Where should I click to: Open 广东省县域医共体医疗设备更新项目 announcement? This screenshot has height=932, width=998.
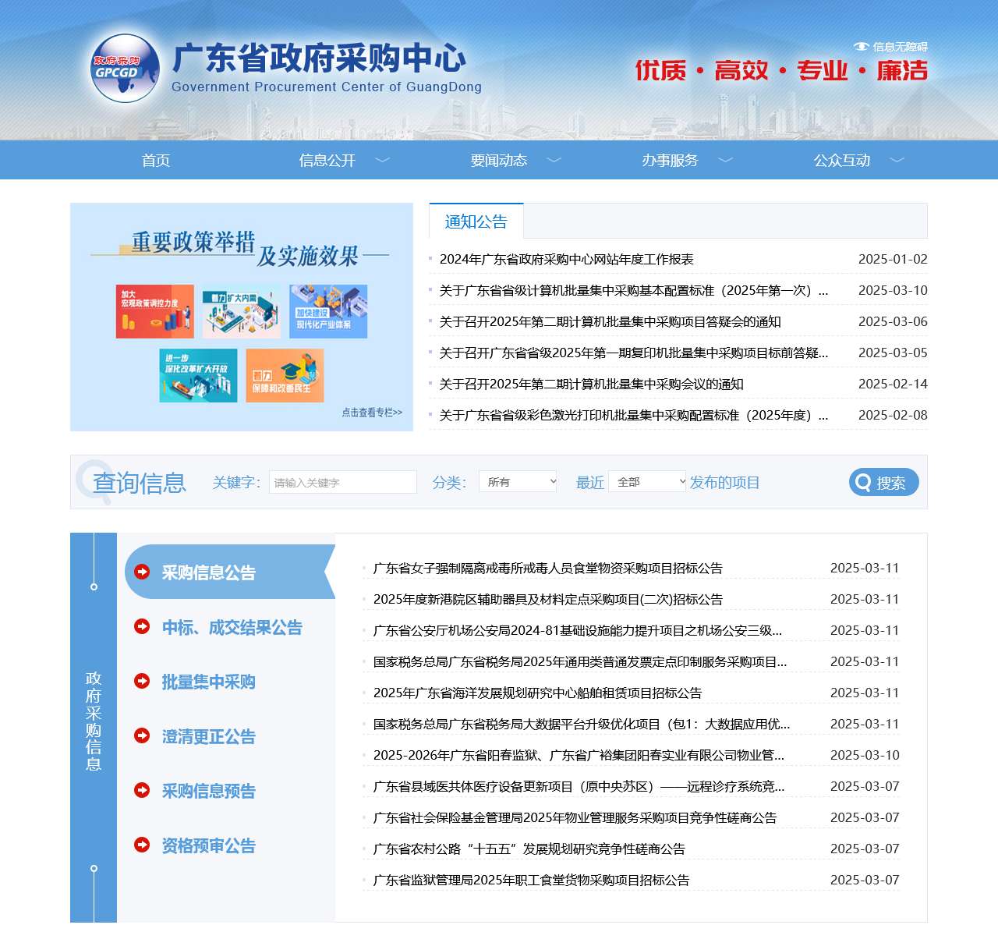pos(579,786)
